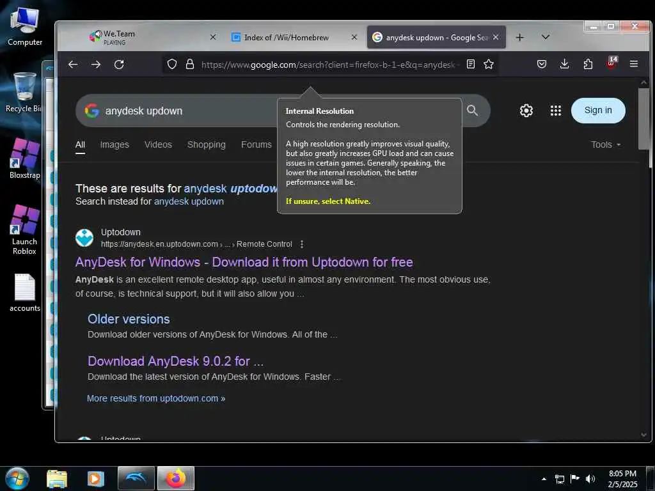
Task: Switch to Dolphin emulator in taskbar
Action: 136,478
